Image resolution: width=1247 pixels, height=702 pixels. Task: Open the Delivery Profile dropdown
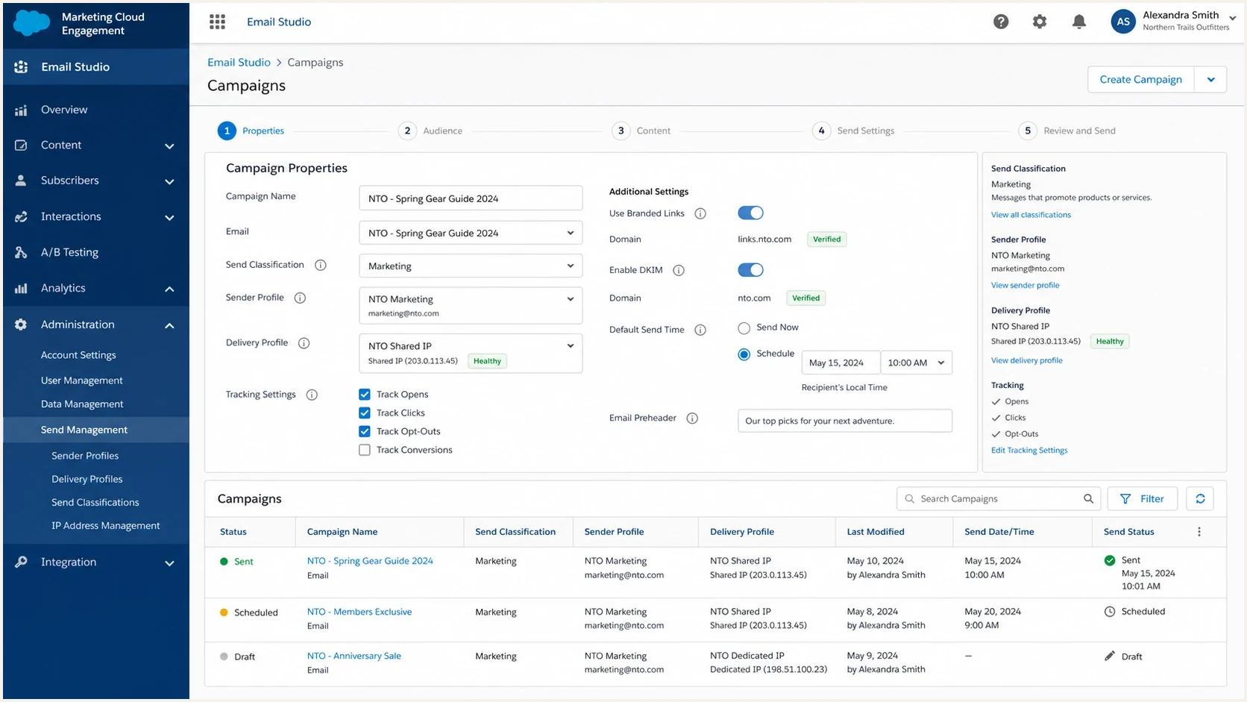pos(471,353)
